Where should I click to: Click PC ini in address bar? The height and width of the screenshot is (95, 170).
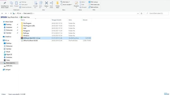tap(19, 13)
